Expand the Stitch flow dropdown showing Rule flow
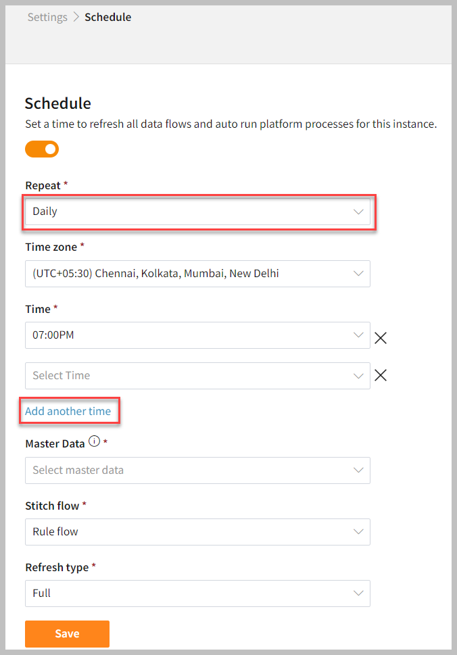457x655 pixels. (189, 532)
